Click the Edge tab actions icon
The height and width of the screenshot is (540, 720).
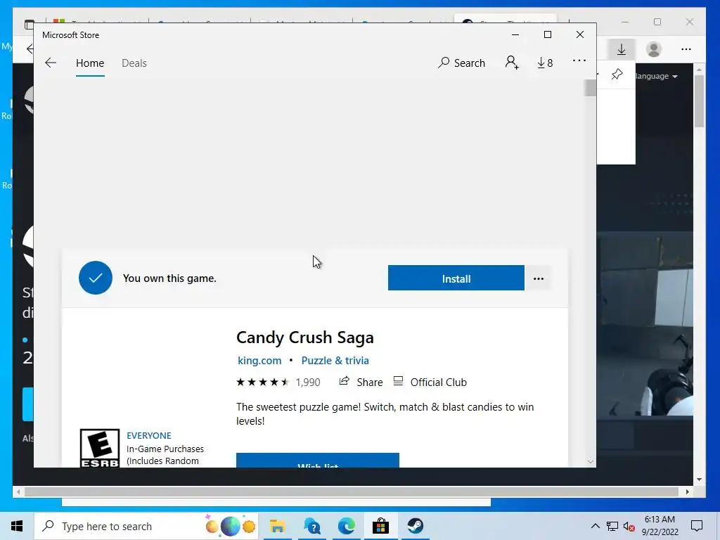[30, 25]
